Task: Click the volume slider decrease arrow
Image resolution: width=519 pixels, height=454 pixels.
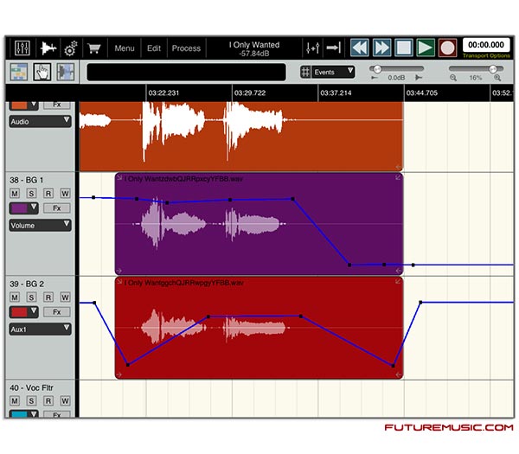Action: pyautogui.click(x=375, y=78)
